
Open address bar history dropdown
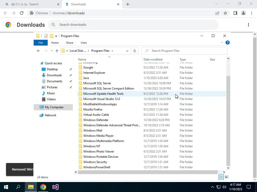[x=127, y=51]
